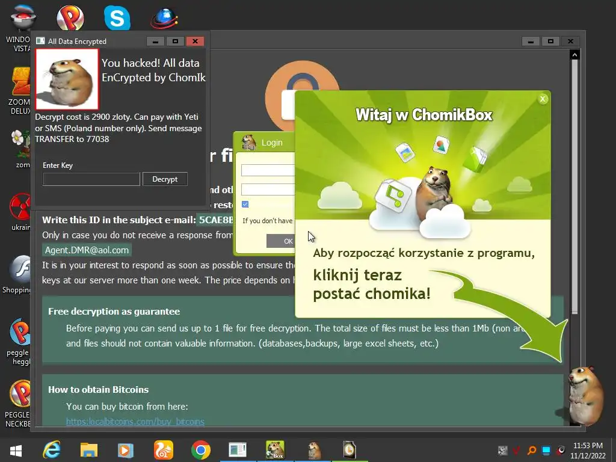
Task: Click the 5CAE8B ID code text
Action: [216, 220]
